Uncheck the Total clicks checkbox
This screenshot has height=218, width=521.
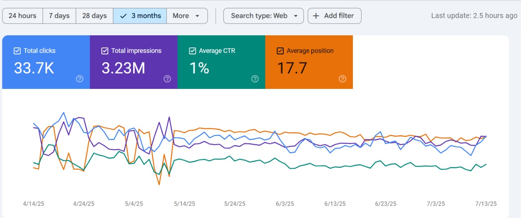[x=17, y=51]
